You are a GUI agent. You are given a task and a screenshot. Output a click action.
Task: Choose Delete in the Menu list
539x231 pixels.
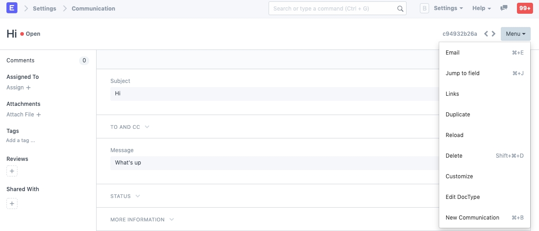coord(454,156)
